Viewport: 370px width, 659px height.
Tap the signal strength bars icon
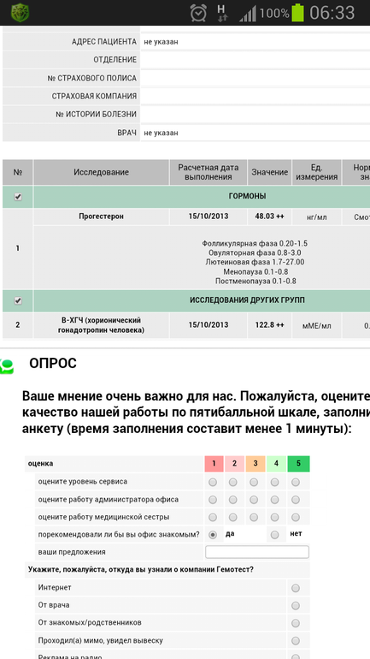(x=248, y=14)
